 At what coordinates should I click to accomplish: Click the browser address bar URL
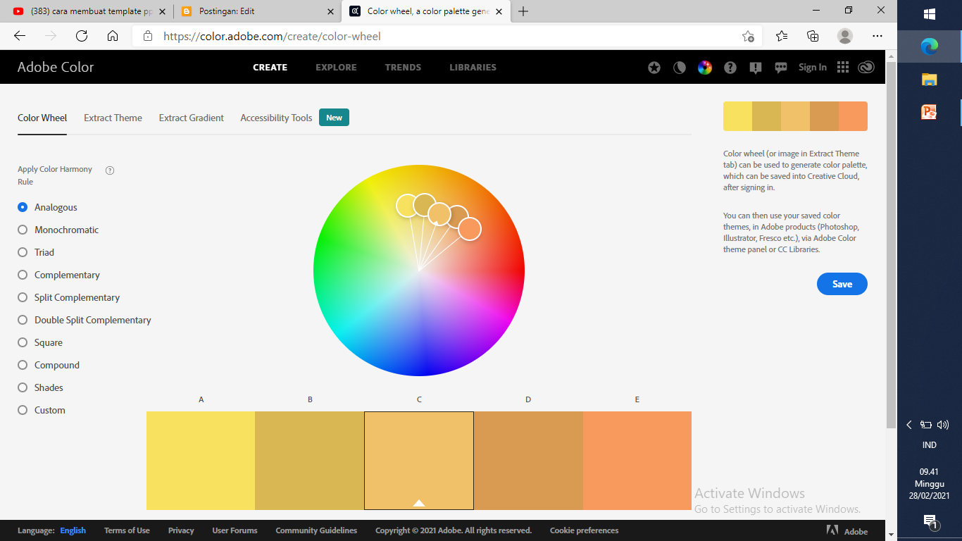pyautogui.click(x=272, y=36)
